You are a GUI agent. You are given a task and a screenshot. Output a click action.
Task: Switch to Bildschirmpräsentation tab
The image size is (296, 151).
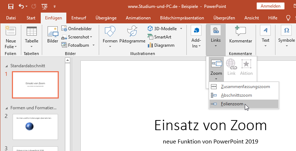pos(182,18)
